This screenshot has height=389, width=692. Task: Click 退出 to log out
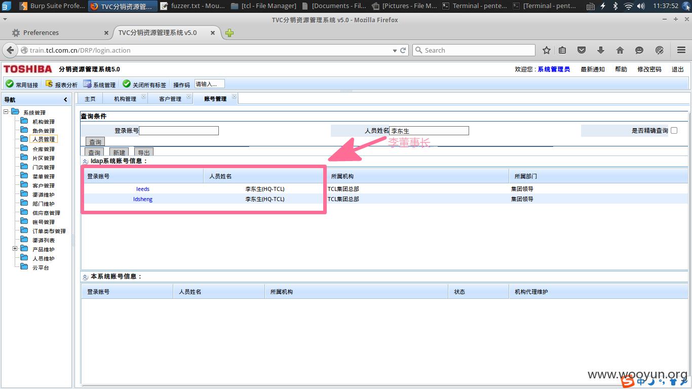click(x=678, y=69)
